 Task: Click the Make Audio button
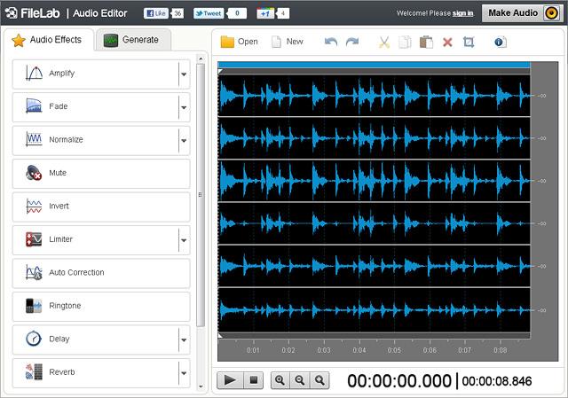[523, 13]
